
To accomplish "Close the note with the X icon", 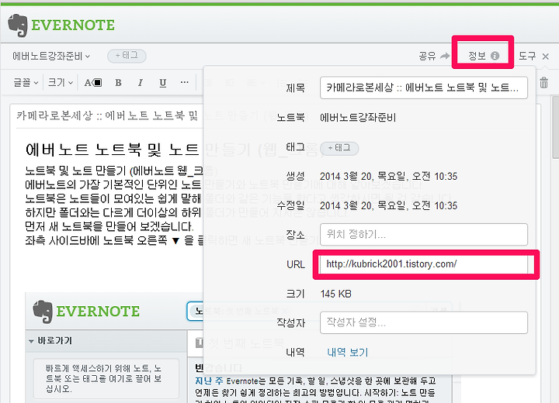I will point(546,57).
